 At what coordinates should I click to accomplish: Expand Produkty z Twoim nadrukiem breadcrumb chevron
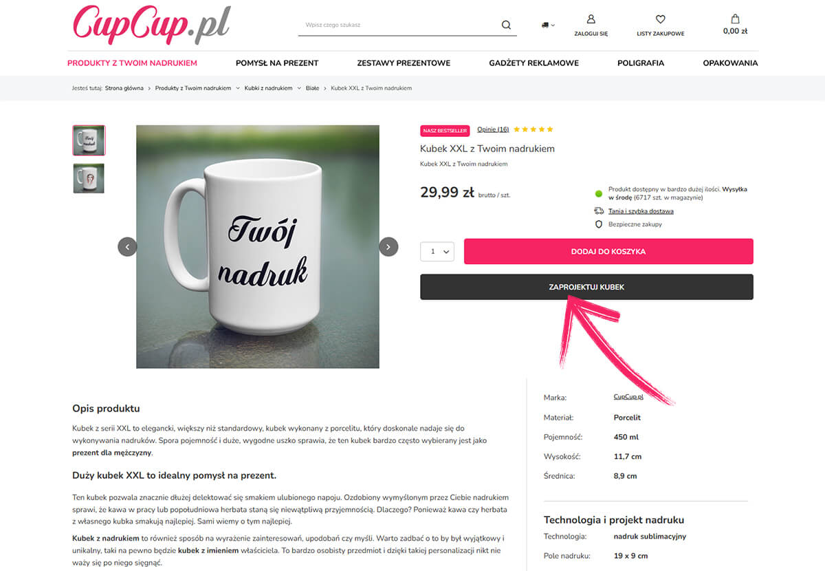[x=238, y=88]
